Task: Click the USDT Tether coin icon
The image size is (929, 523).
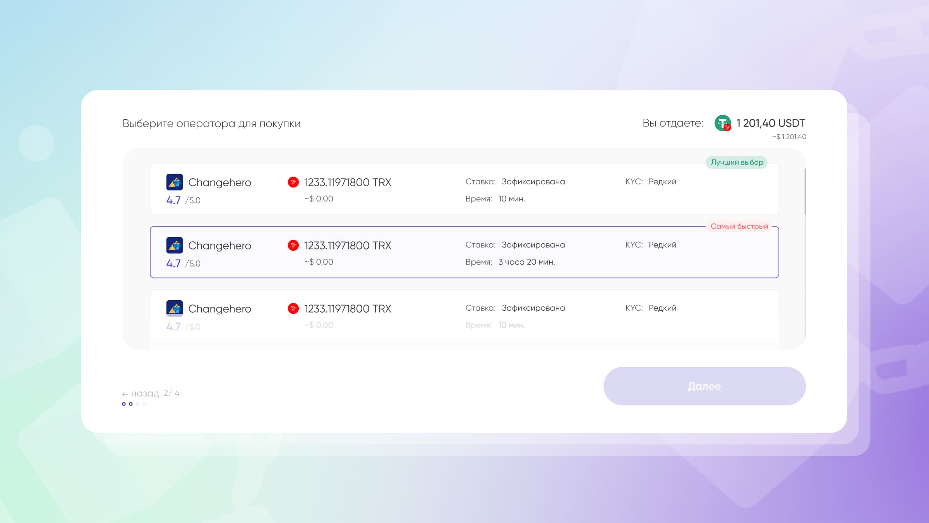Action: (x=723, y=123)
